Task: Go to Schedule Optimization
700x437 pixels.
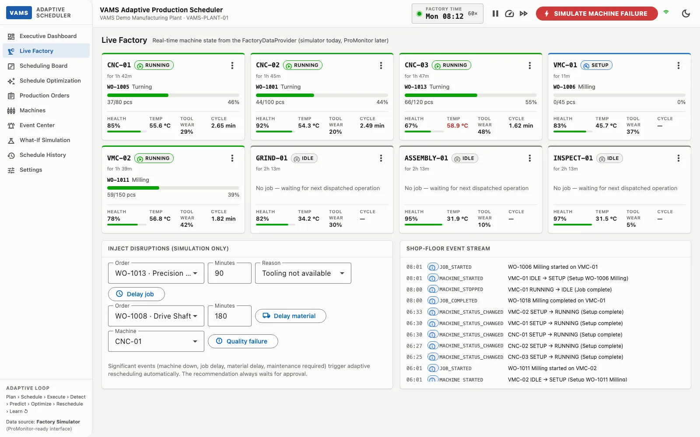Action: pos(46,81)
